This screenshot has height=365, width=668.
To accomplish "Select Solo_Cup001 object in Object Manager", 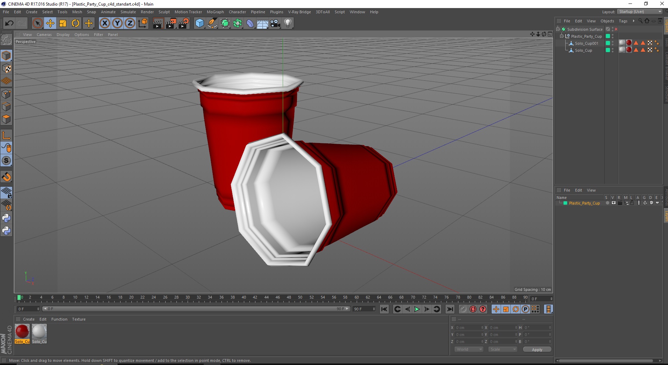I will pos(586,43).
